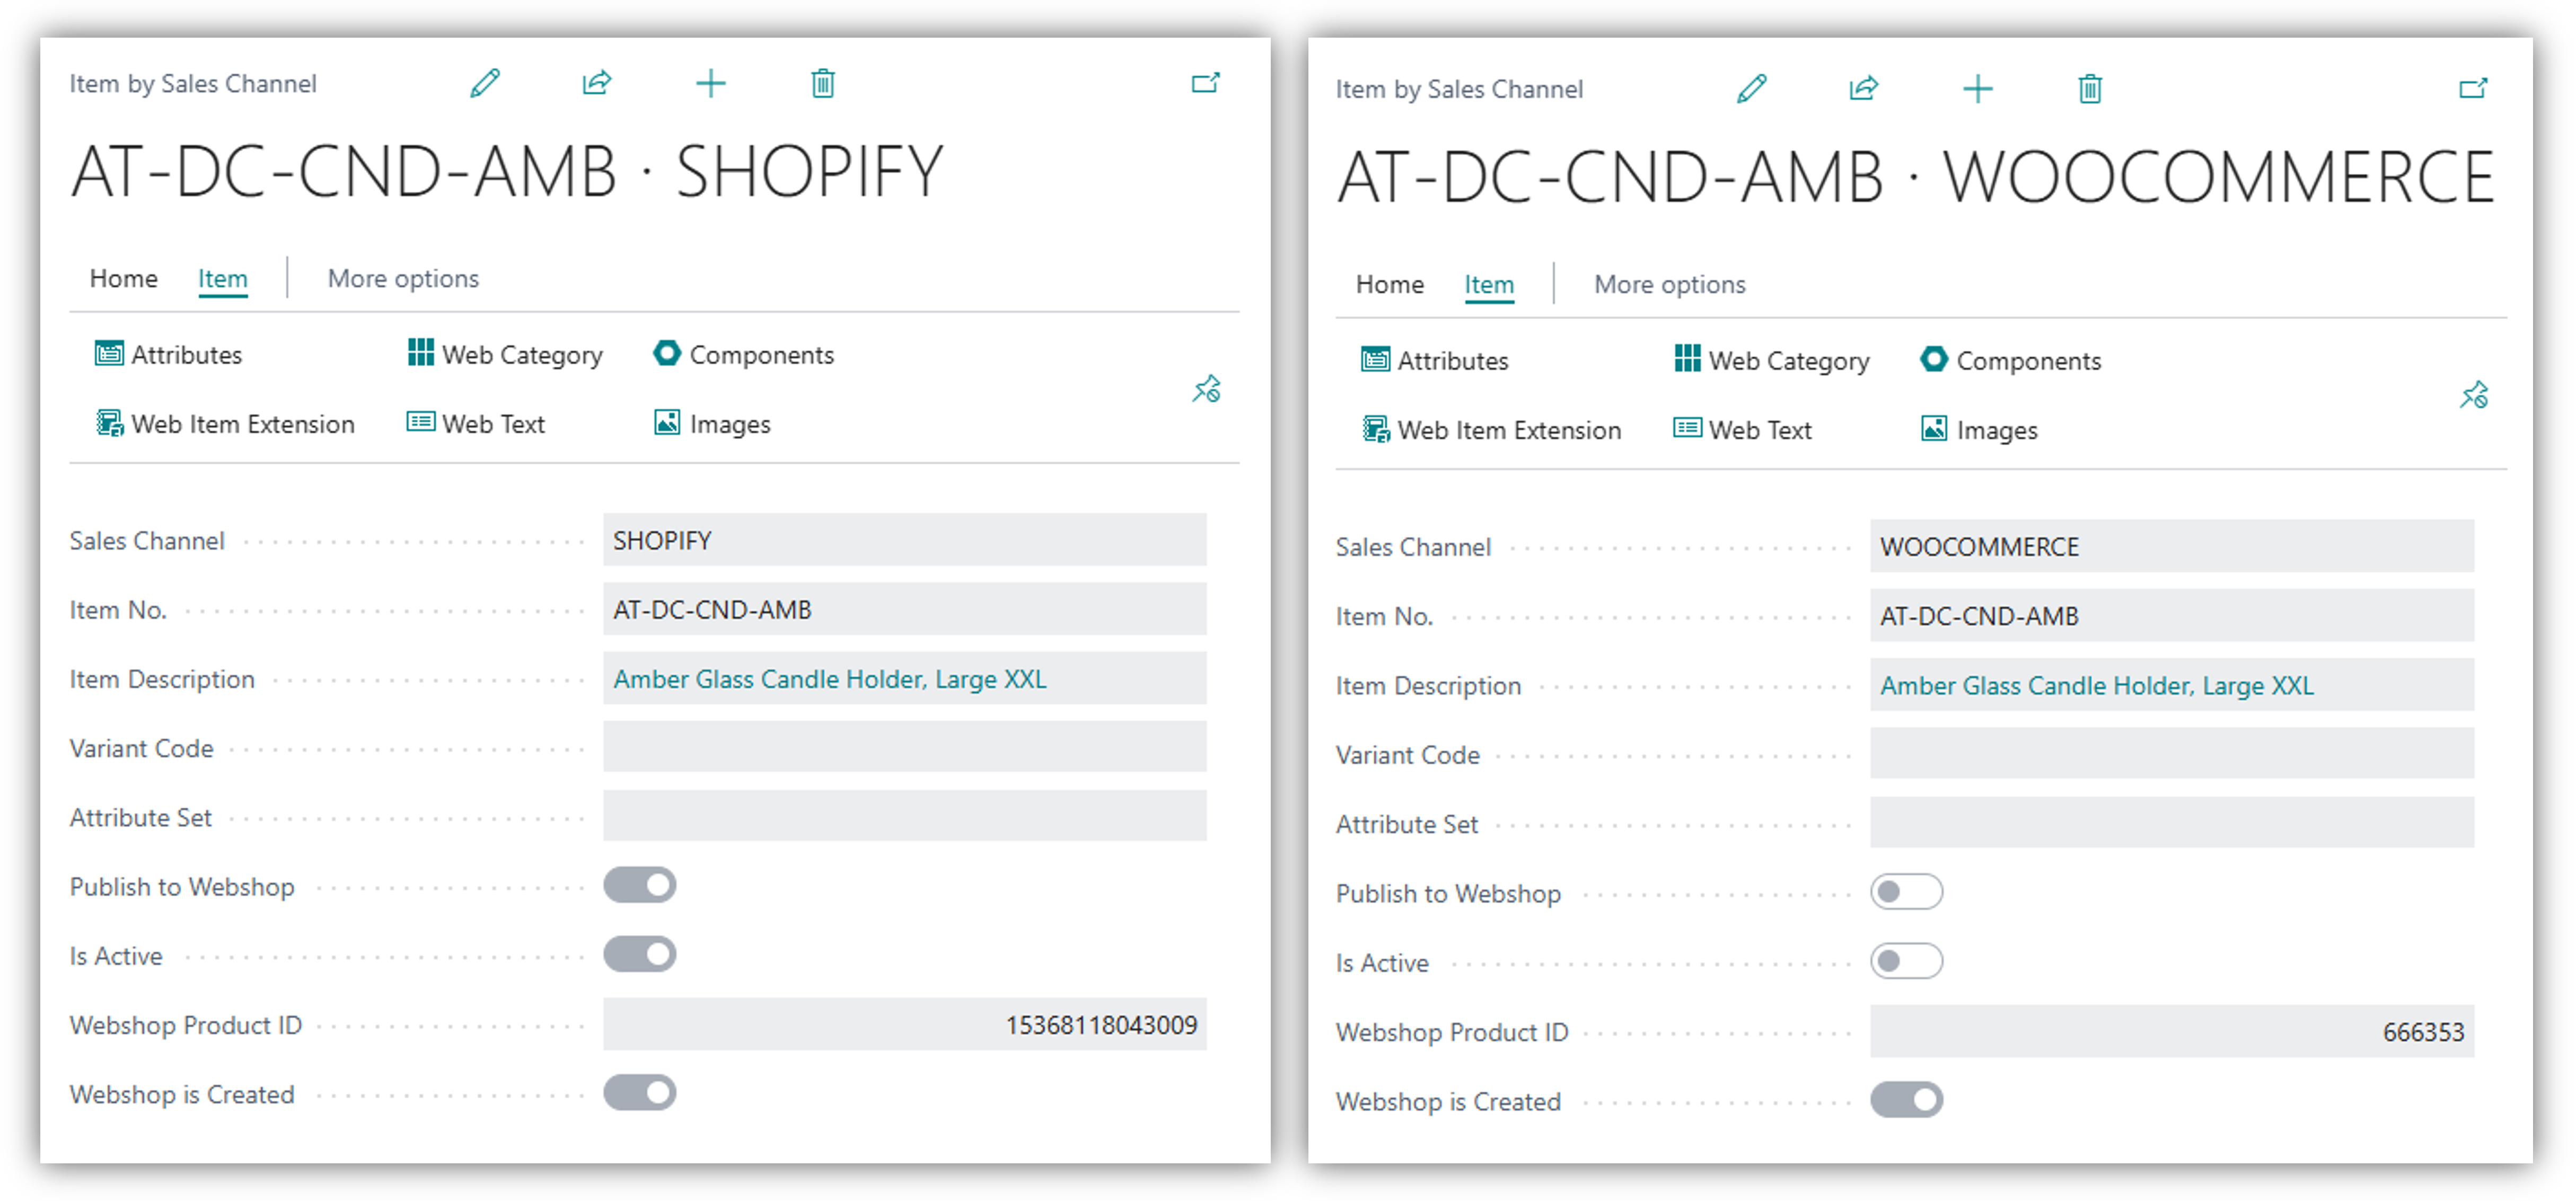
Task: Select Item tab in SHOPIFY card
Action: (x=222, y=279)
